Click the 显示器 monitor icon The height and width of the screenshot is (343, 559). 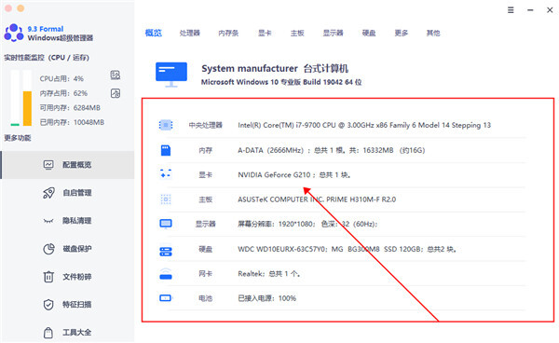[x=166, y=224]
